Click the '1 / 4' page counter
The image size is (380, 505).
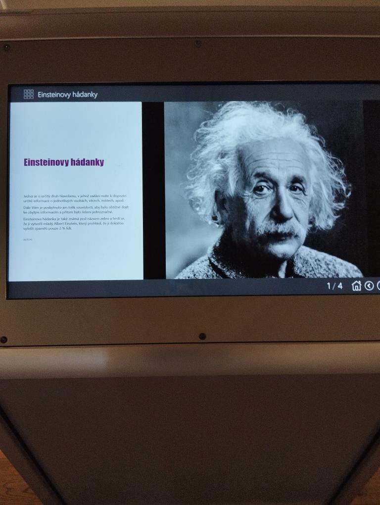click(334, 286)
